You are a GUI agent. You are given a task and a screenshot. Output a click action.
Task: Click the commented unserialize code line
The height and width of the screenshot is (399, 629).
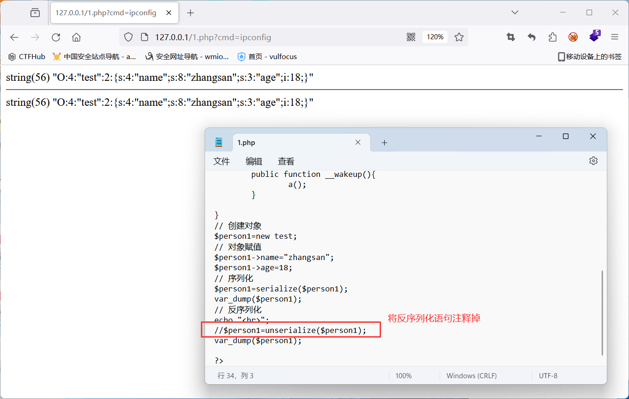(x=290, y=330)
